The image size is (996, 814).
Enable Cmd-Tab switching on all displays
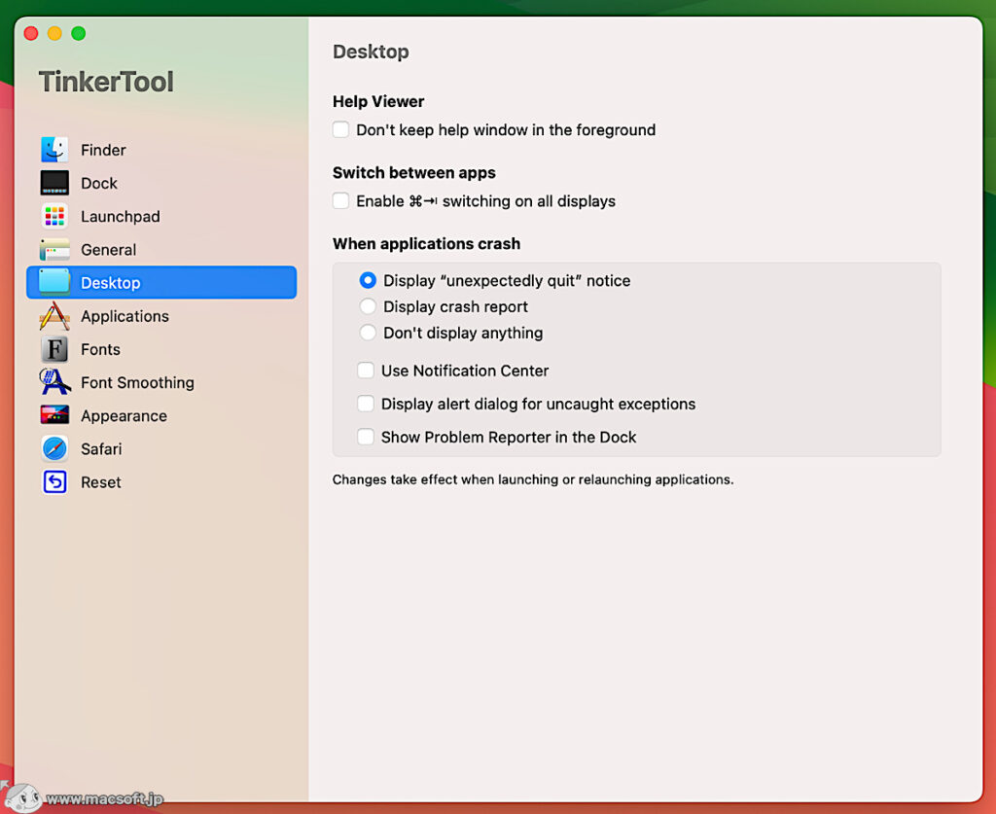(x=341, y=201)
